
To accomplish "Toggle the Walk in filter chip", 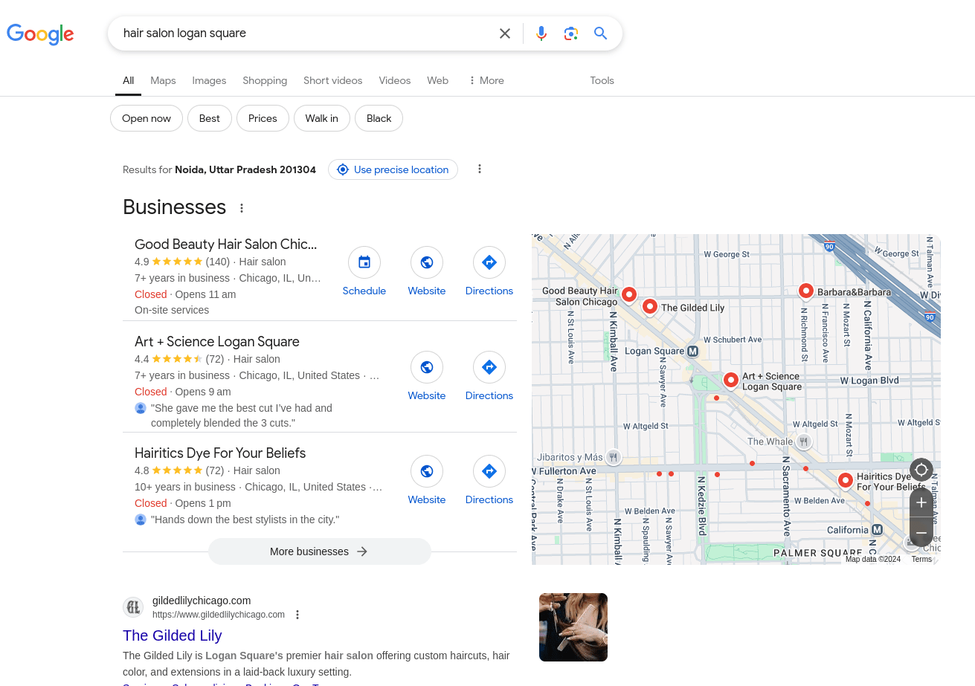I will pyautogui.click(x=321, y=118).
